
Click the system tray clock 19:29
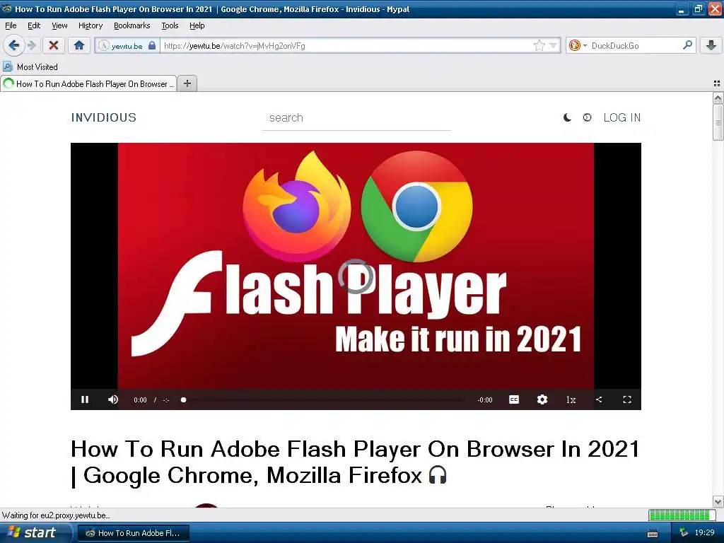(x=705, y=533)
